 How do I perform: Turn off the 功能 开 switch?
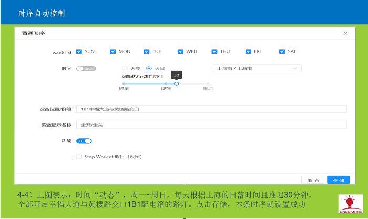click(x=84, y=141)
